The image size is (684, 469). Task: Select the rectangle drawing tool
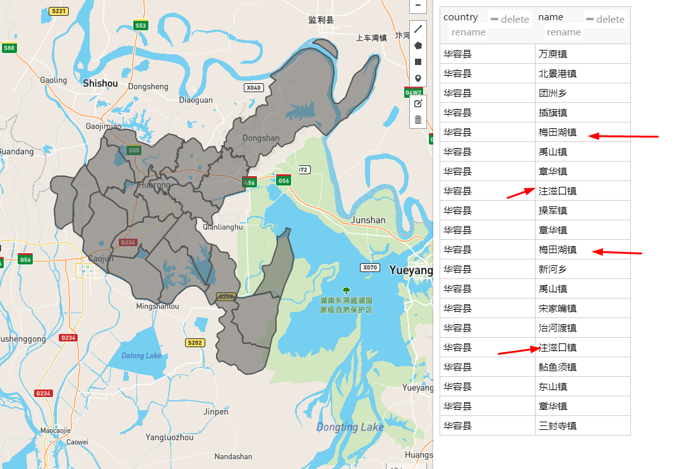pyautogui.click(x=417, y=61)
